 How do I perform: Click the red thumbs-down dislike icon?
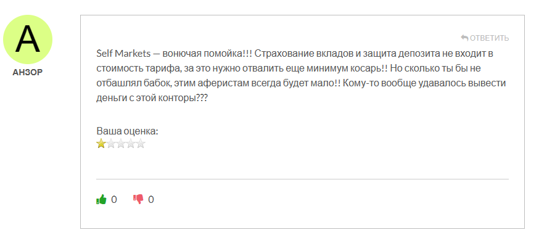(138, 199)
